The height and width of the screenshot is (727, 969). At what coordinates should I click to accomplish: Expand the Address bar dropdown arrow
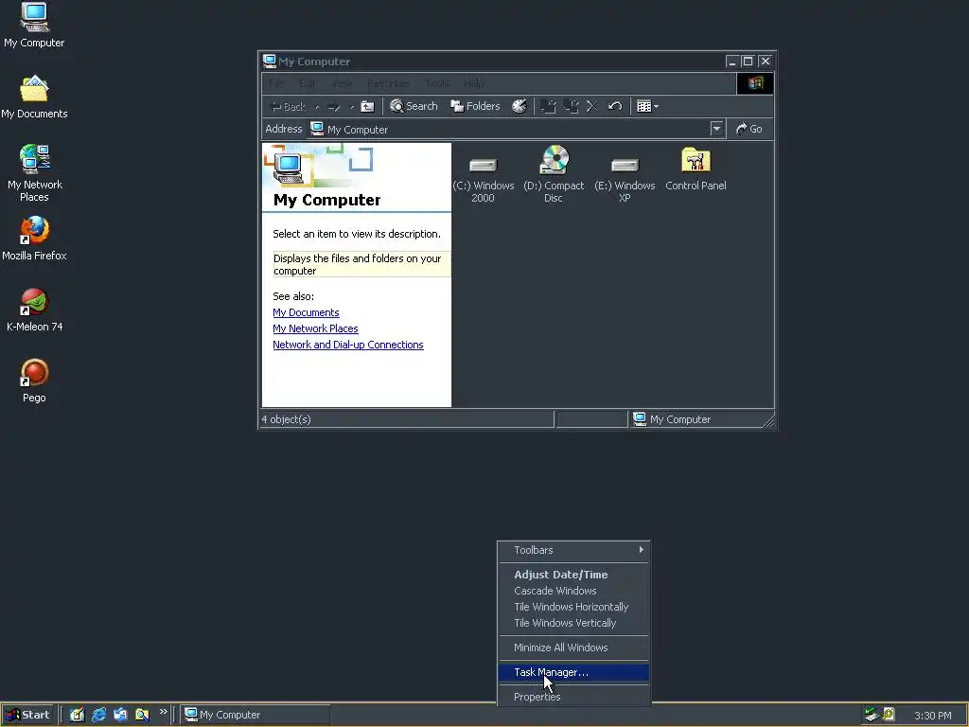(x=716, y=129)
